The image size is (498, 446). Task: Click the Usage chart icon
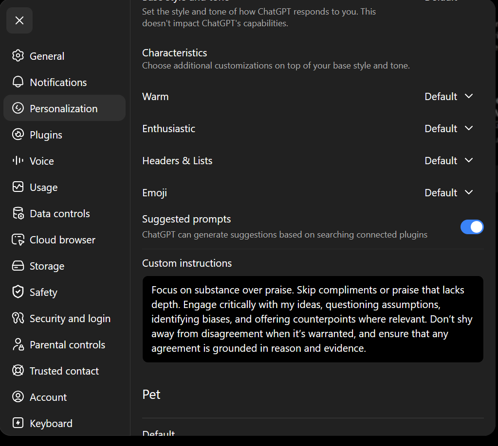tap(18, 187)
